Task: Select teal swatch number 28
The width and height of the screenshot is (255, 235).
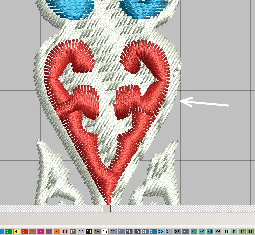Action: tap(209, 231)
